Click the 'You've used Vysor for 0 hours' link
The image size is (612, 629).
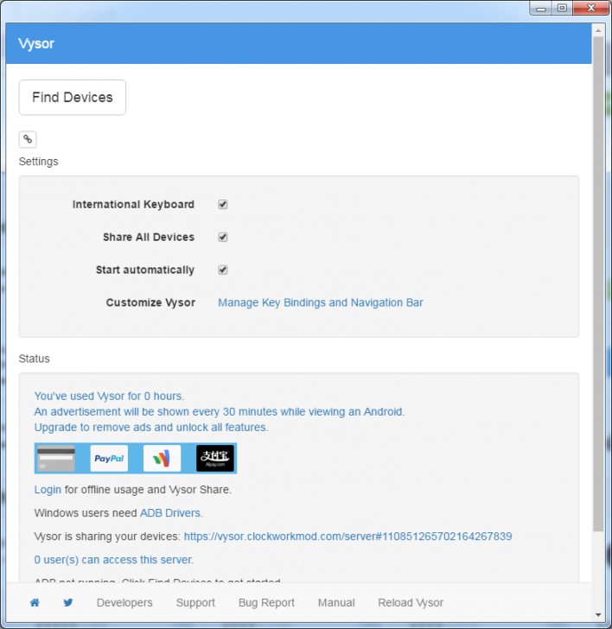click(x=109, y=396)
